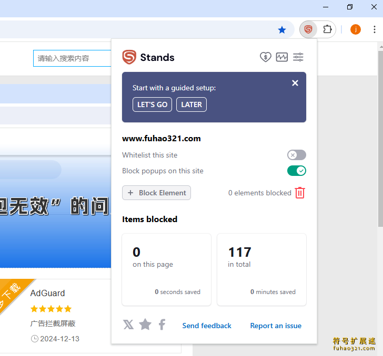Screen dimensions: 383x356
Task: Minimize the browser window
Action: tap(326, 7)
